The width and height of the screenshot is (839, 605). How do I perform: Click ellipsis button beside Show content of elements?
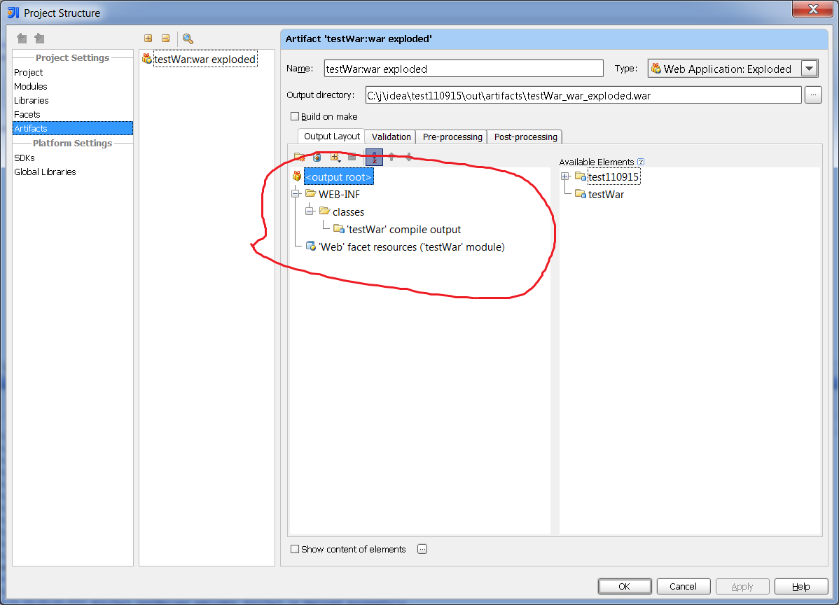pos(422,549)
